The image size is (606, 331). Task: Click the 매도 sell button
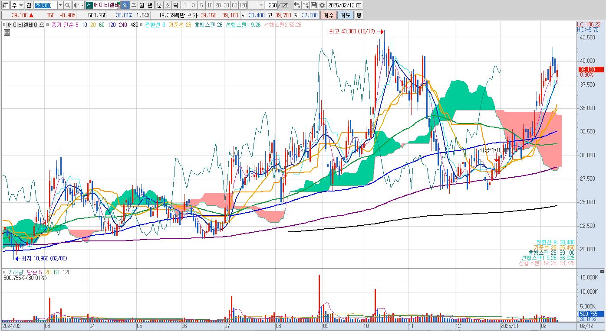[346, 15]
